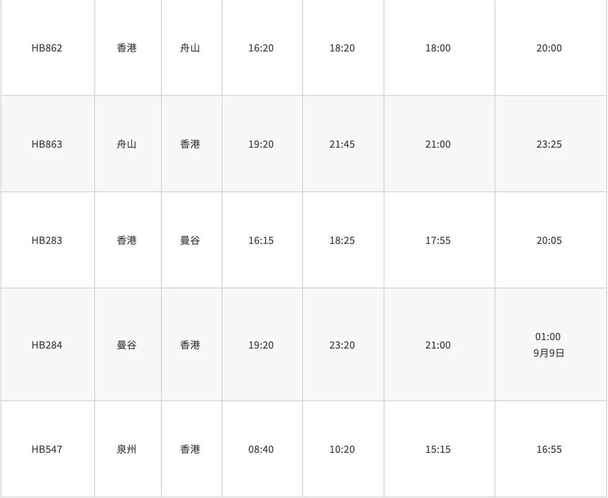The width and height of the screenshot is (608, 498).
Task: Click flight number HB283
Action: pos(47,240)
